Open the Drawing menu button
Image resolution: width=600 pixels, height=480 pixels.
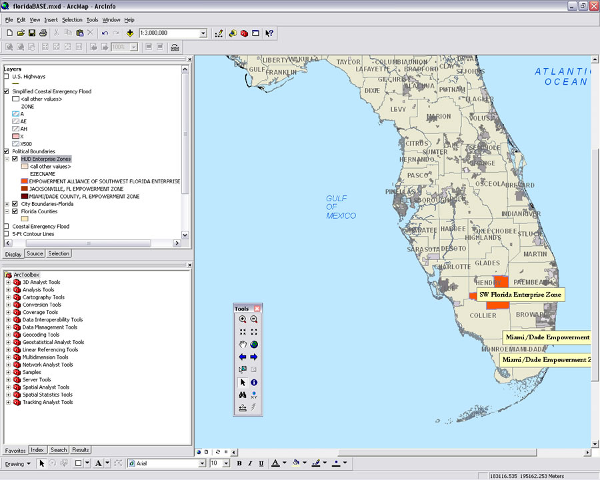(17, 463)
